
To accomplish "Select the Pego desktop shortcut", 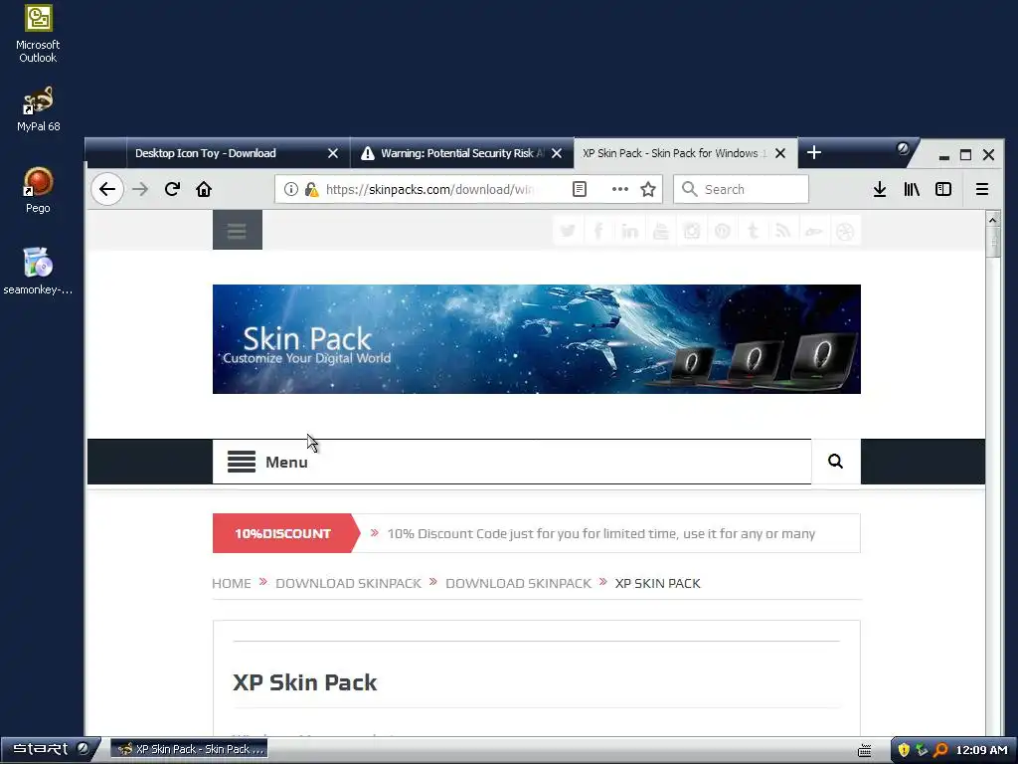I will tap(38, 190).
